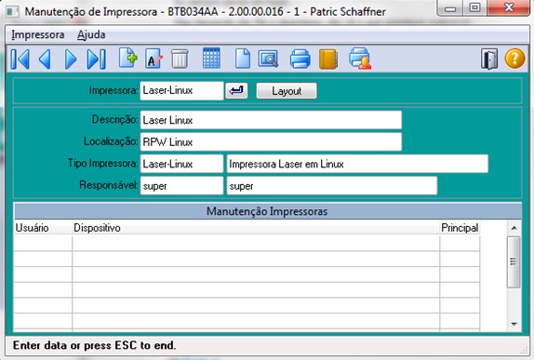Open the Impressora menu
The width and height of the screenshot is (534, 360).
(x=38, y=34)
